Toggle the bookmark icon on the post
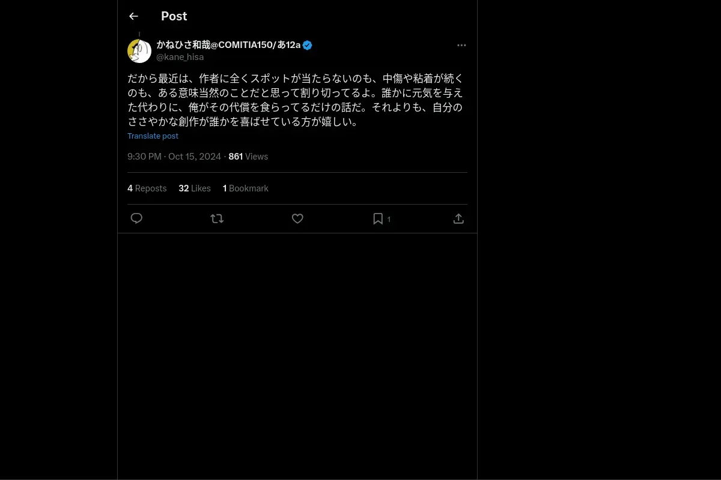721x480 pixels. 378,218
